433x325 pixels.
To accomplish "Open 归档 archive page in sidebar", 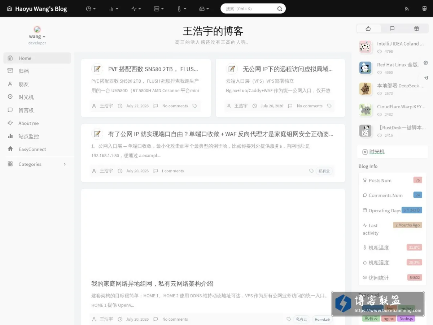I will (37, 71).
